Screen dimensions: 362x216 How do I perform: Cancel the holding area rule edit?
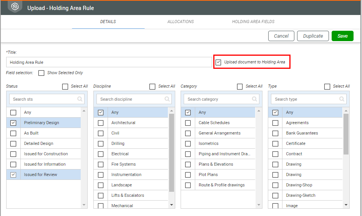pyautogui.click(x=281, y=36)
